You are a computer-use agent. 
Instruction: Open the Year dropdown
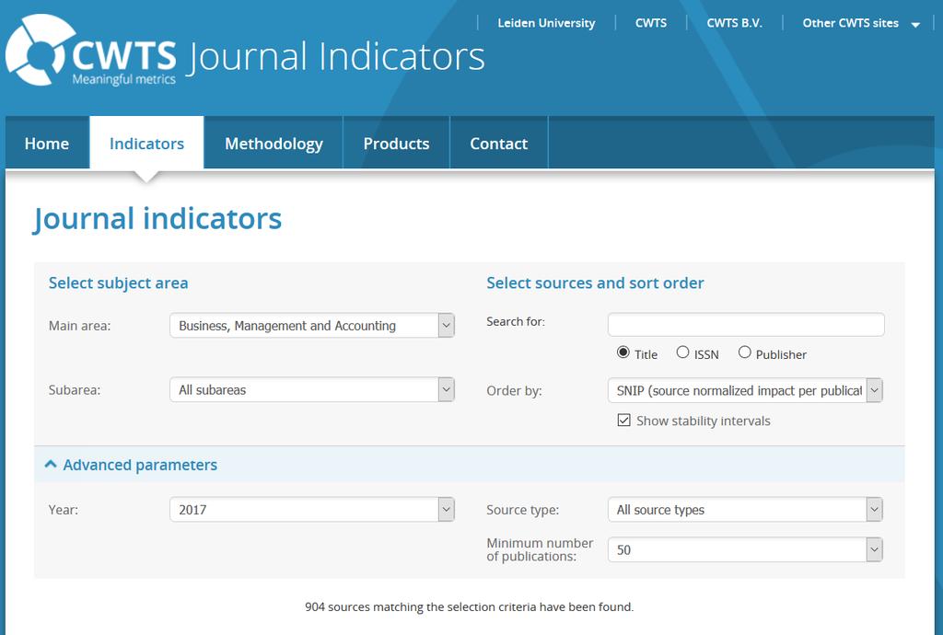pos(311,510)
